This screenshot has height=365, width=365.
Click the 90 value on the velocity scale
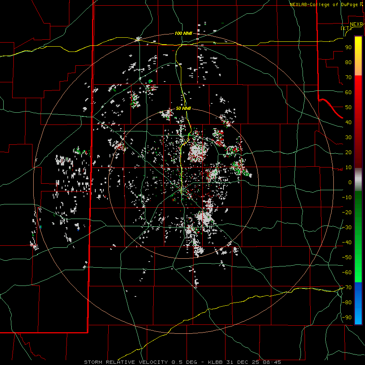[348, 47]
